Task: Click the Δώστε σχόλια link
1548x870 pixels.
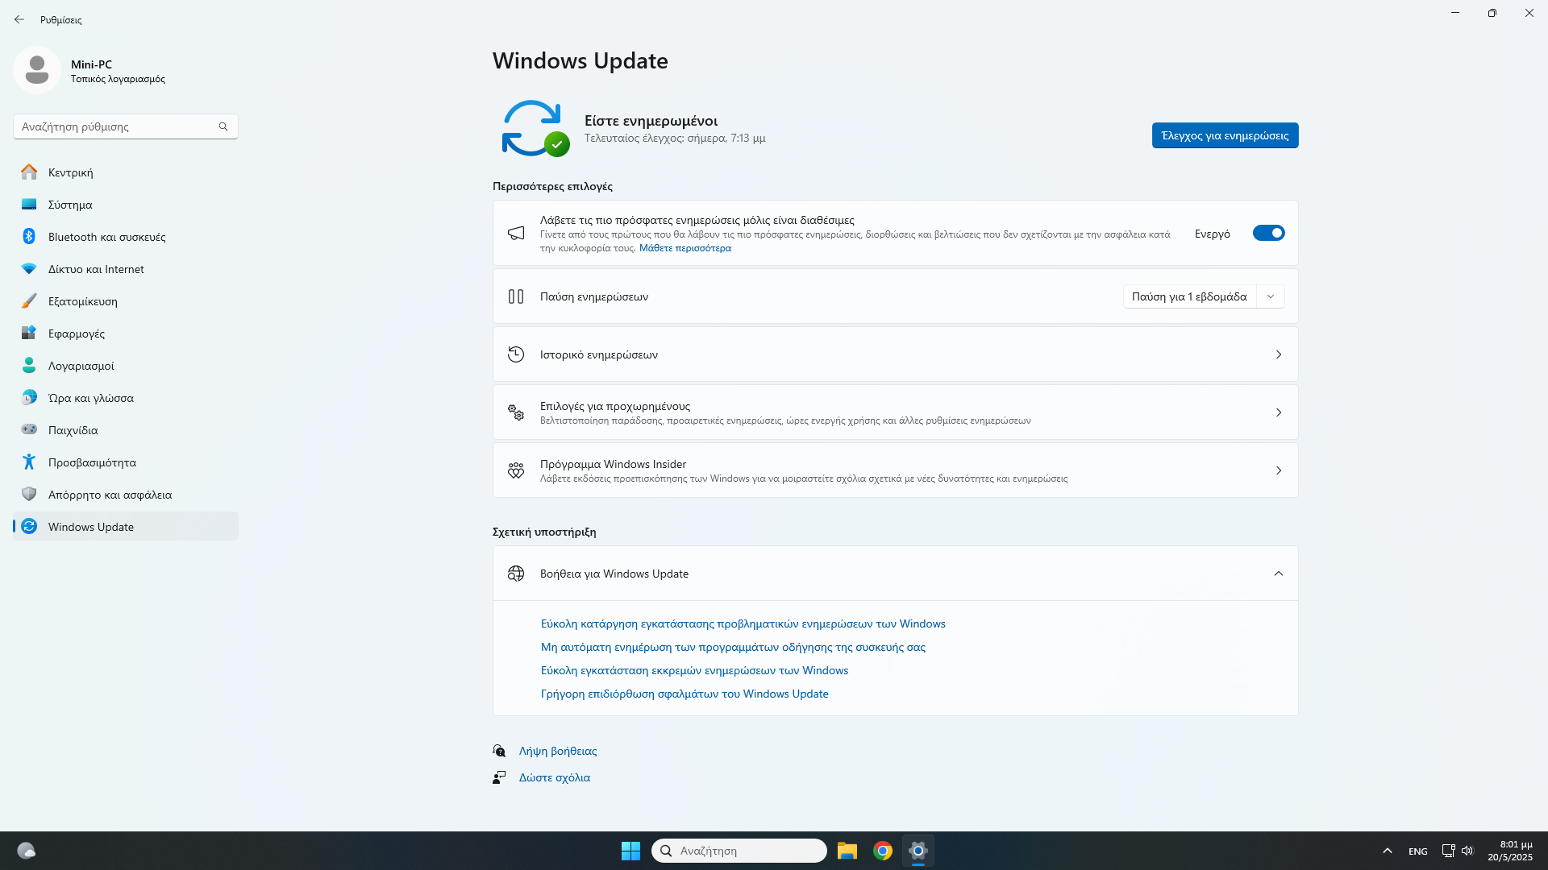Action: pyautogui.click(x=555, y=777)
